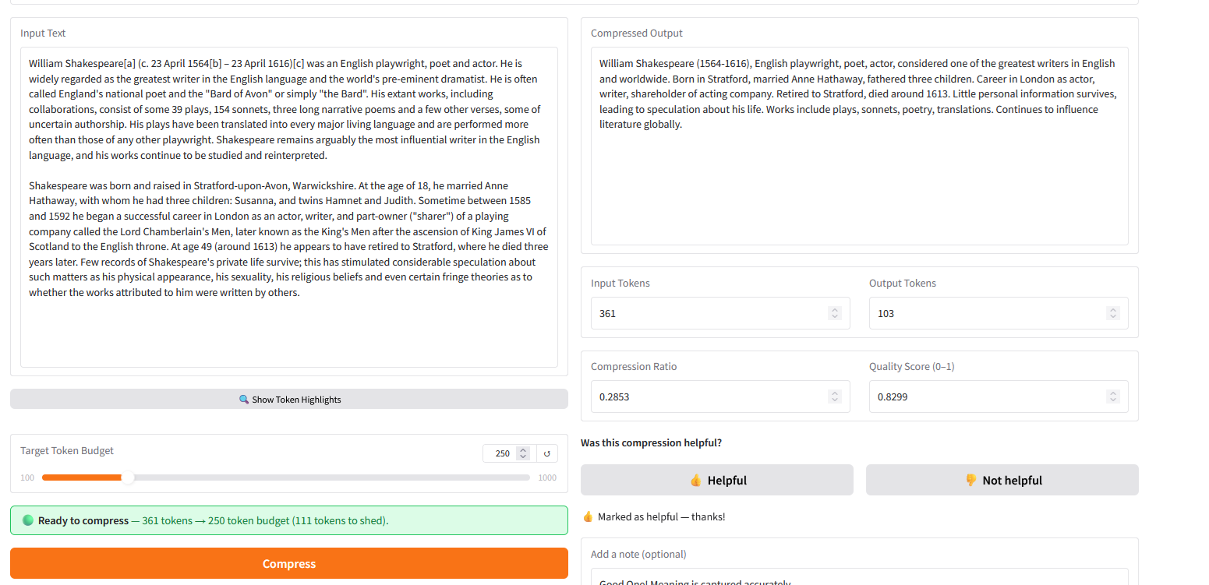Click 'Was this compression helpful?' heading
The height and width of the screenshot is (585, 1209).
[x=651, y=442]
